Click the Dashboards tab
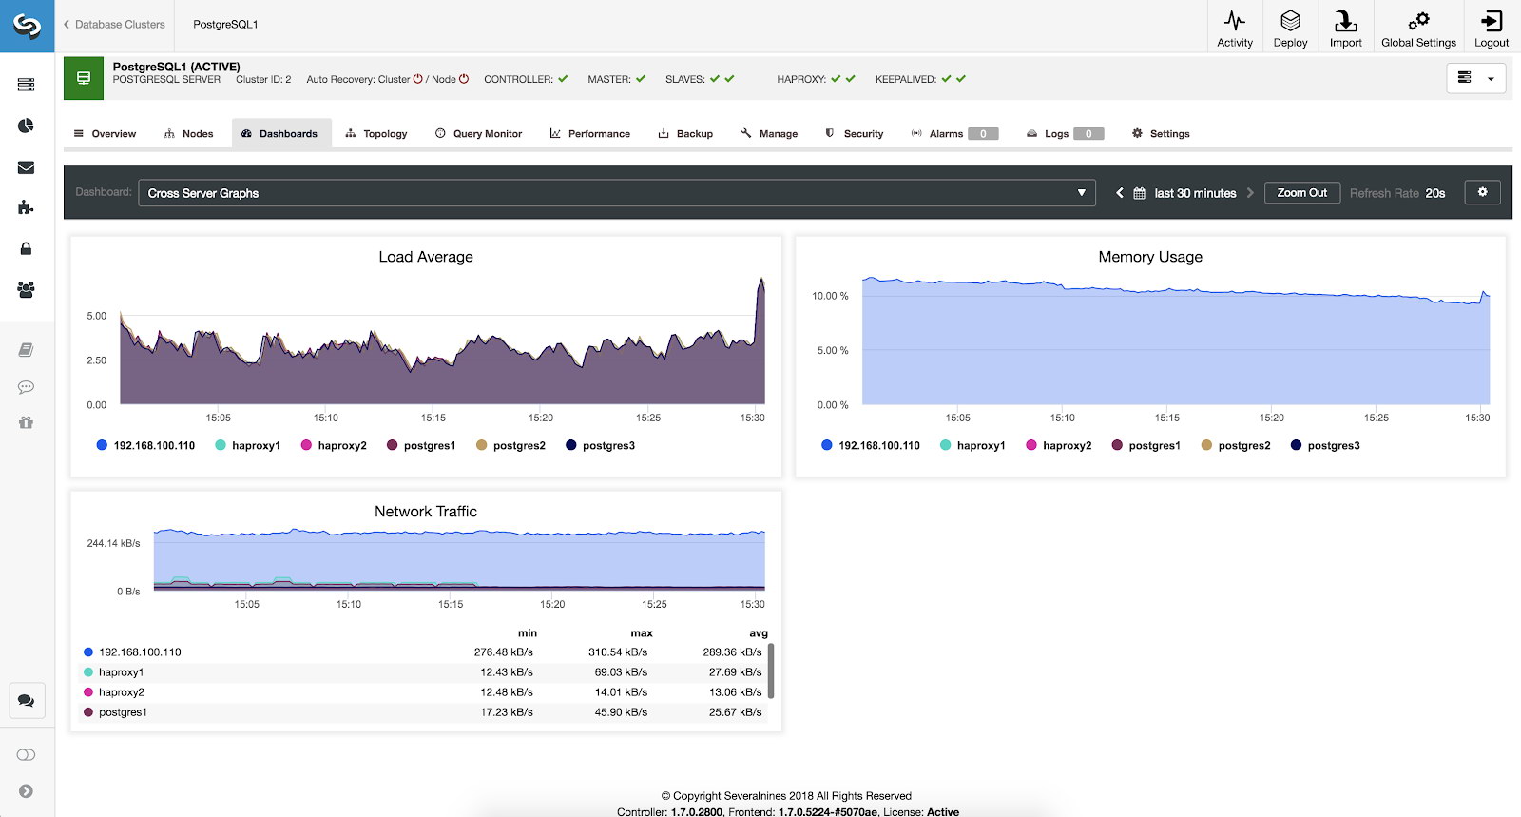1521x817 pixels. click(280, 134)
